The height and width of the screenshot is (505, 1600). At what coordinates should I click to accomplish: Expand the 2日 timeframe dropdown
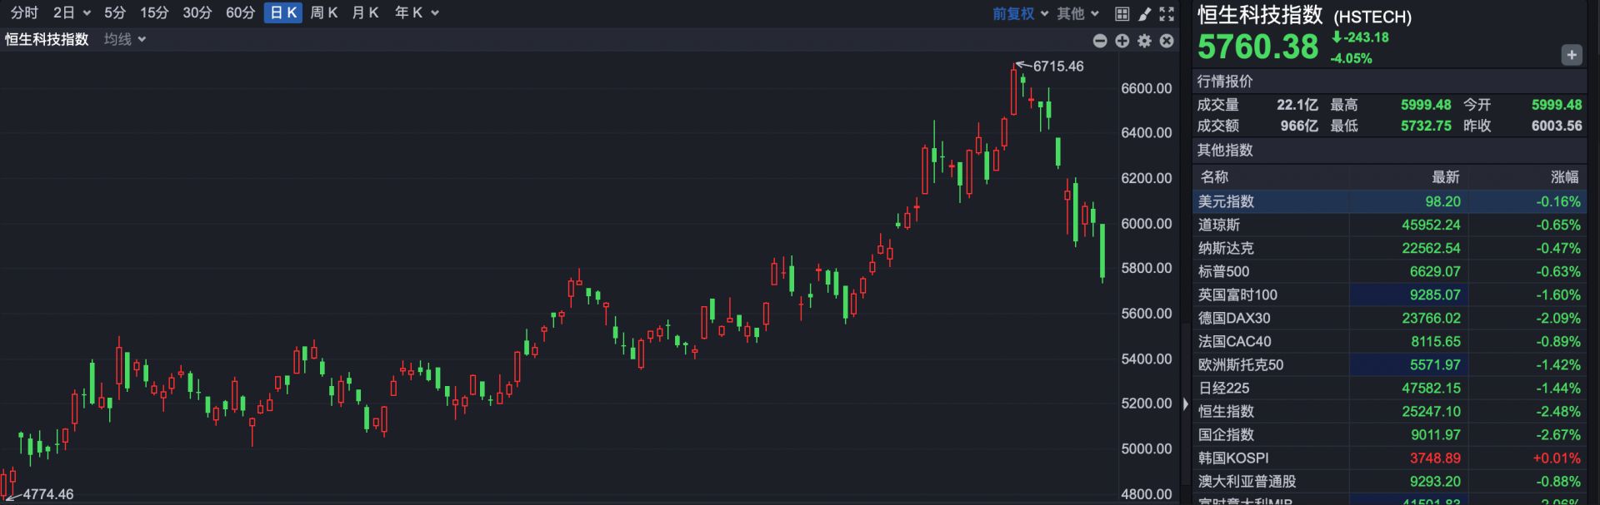[72, 12]
